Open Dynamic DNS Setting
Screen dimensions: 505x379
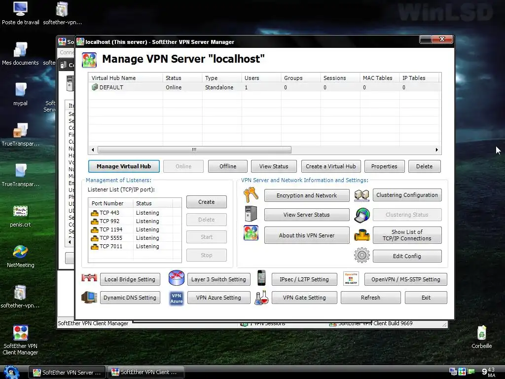tap(130, 298)
